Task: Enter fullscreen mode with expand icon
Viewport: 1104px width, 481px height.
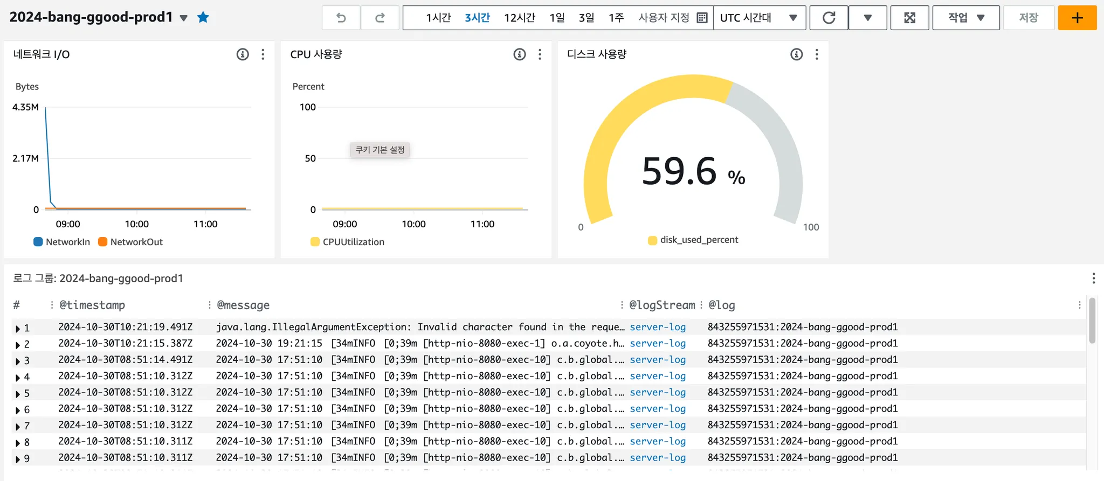Action: [910, 18]
